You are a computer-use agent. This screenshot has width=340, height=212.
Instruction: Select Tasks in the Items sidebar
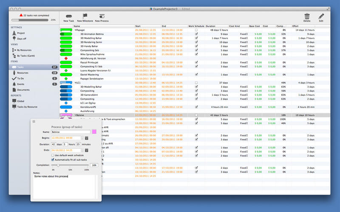point(34,67)
